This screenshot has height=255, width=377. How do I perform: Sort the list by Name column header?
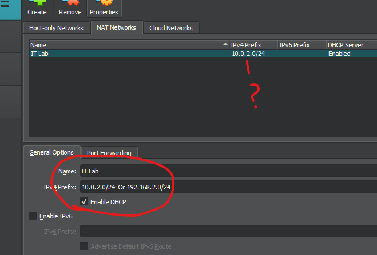126,44
